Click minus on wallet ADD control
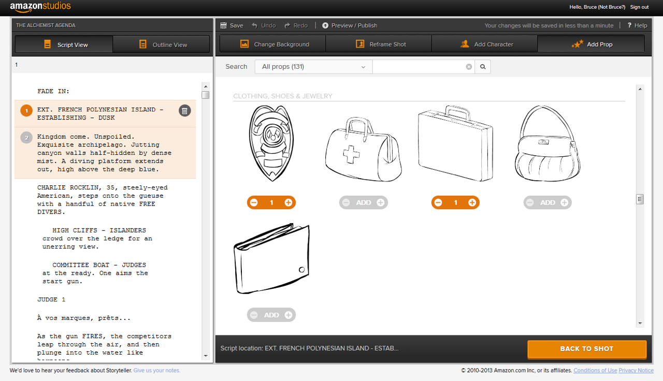663x381 pixels. (254, 315)
